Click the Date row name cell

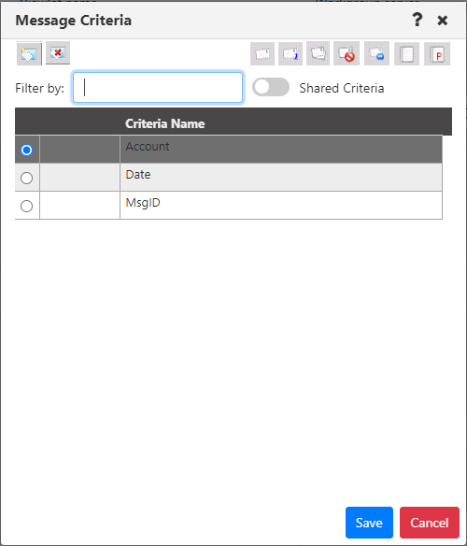click(281, 178)
